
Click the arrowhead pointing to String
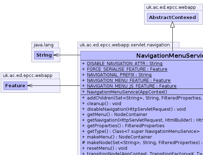tap(56, 55)
